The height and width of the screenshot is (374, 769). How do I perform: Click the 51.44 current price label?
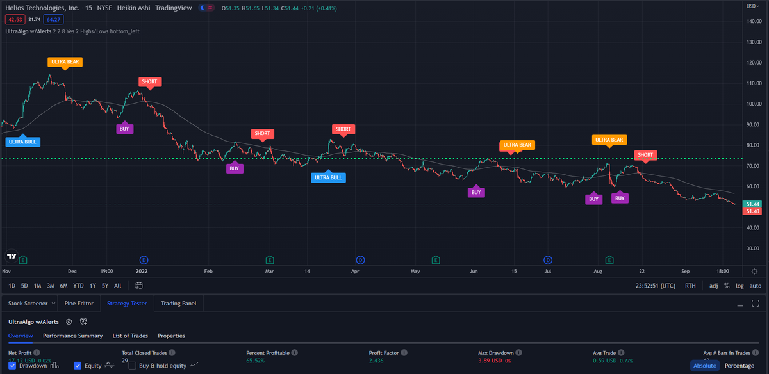coord(752,204)
